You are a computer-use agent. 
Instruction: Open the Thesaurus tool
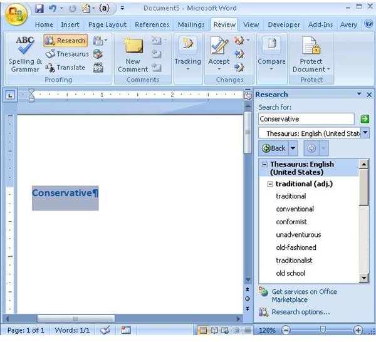(67, 54)
